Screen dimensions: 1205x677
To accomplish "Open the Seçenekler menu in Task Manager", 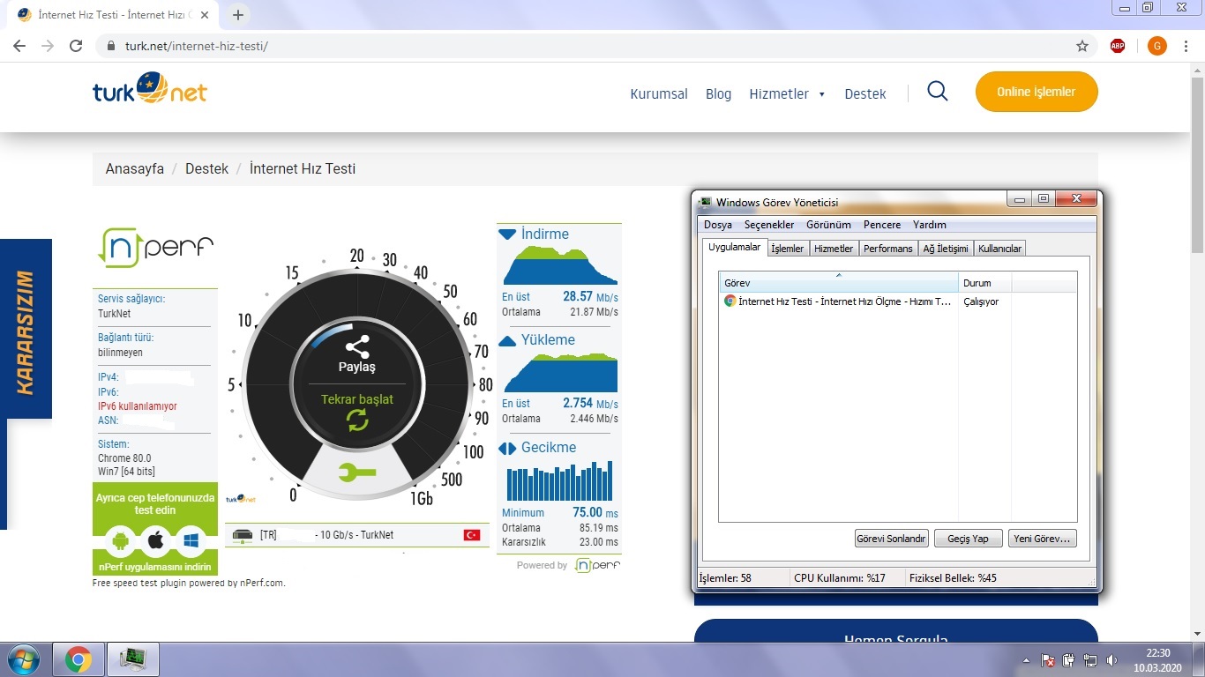I will tap(769, 225).
